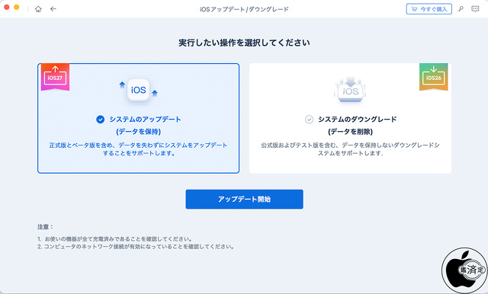Click note 1 about device charging
This screenshot has width=488, height=294.
115,239
